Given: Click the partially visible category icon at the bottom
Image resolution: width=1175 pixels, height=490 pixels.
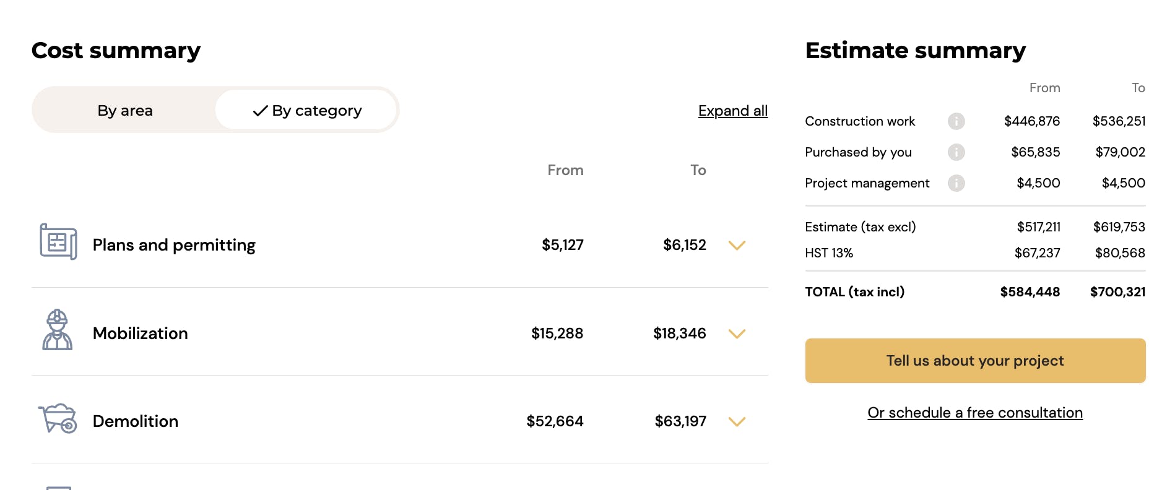Looking at the screenshot, I should (x=59, y=488).
